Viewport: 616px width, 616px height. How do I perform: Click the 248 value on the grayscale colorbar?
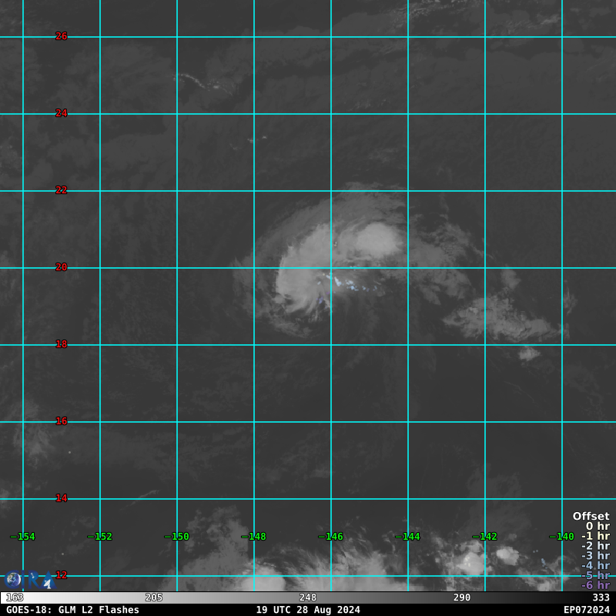point(308,598)
